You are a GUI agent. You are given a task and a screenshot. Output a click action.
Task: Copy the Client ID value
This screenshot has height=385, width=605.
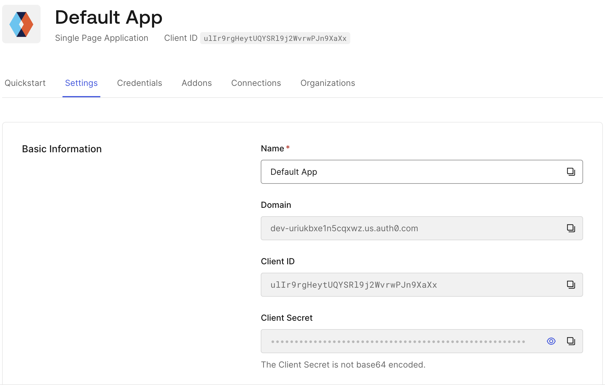pos(571,285)
